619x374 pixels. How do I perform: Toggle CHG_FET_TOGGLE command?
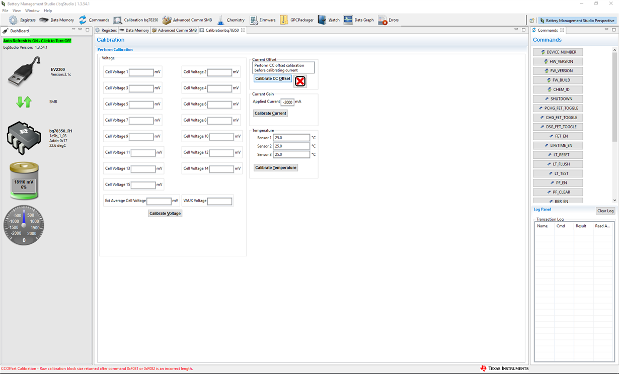558,117
